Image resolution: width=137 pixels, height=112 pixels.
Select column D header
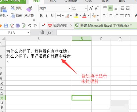120,39
